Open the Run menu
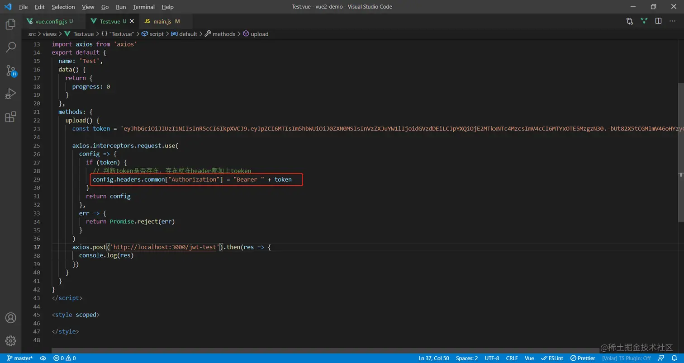This screenshot has height=363, width=684. (121, 7)
